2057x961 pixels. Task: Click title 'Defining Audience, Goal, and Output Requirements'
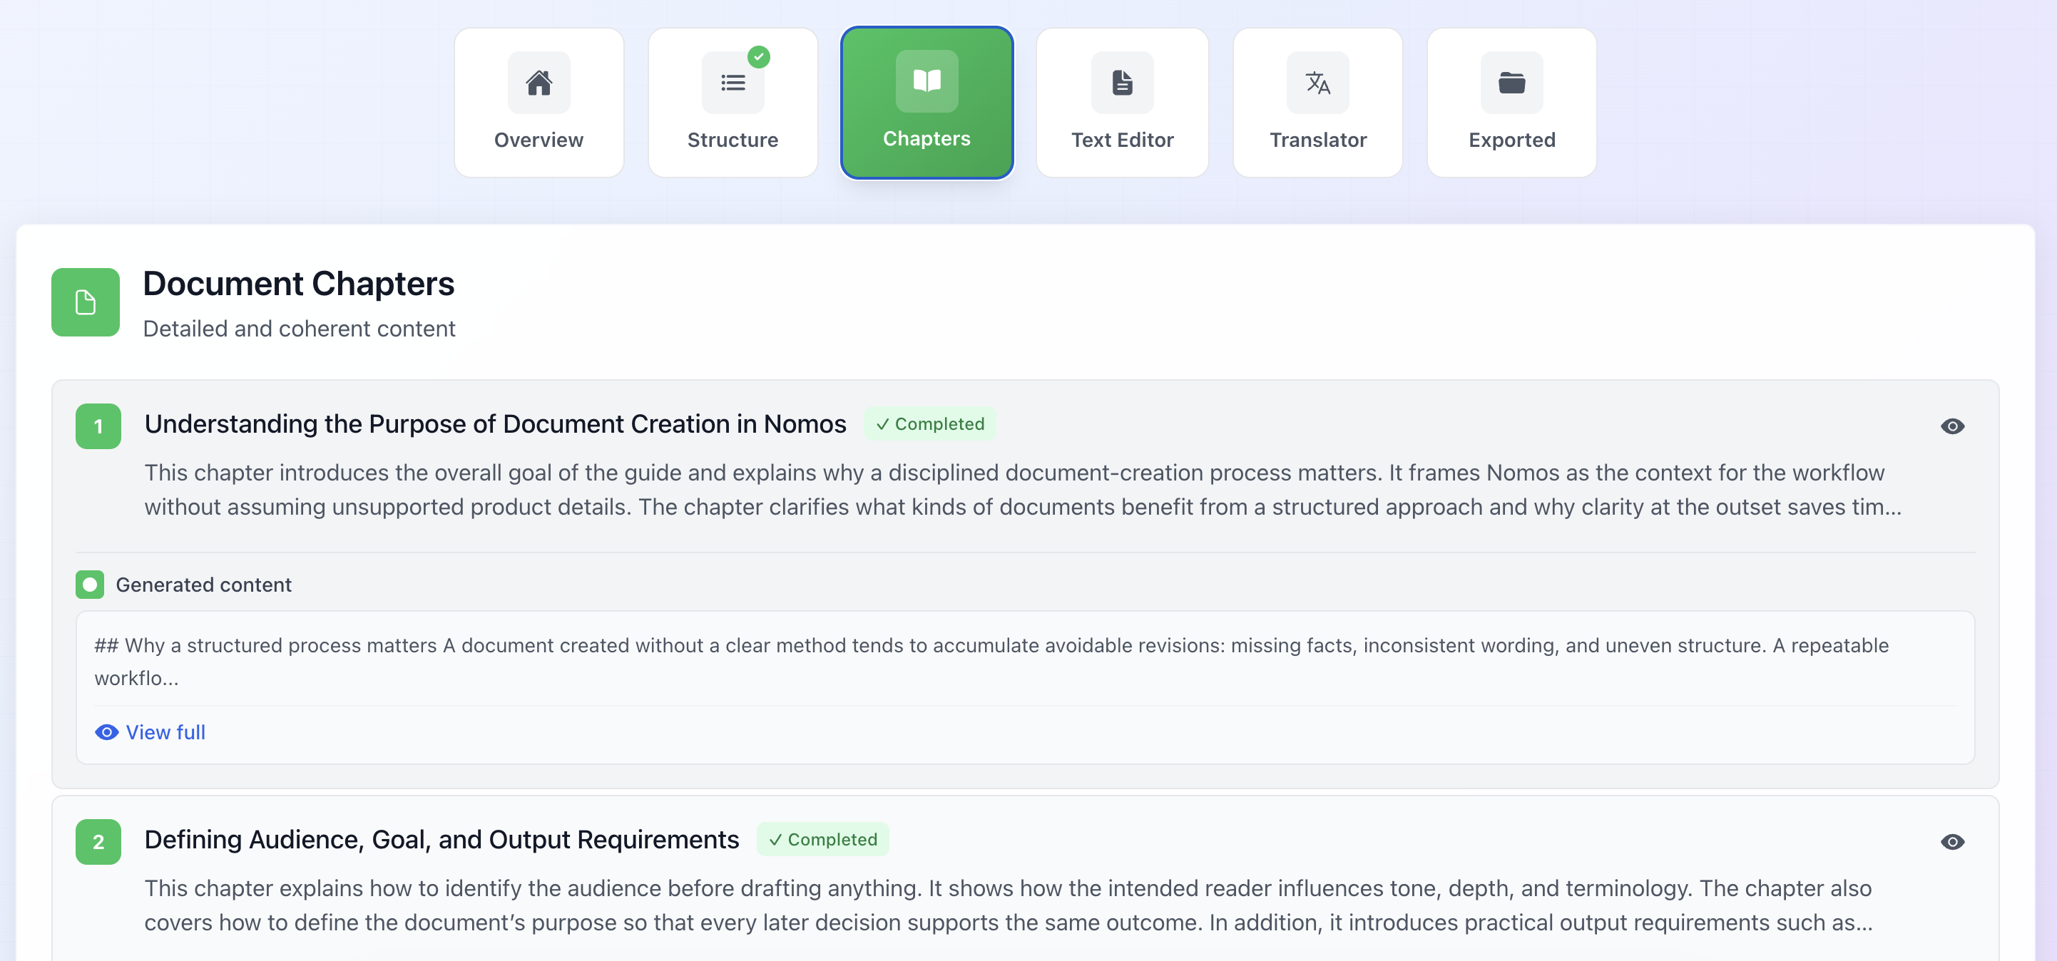441,839
